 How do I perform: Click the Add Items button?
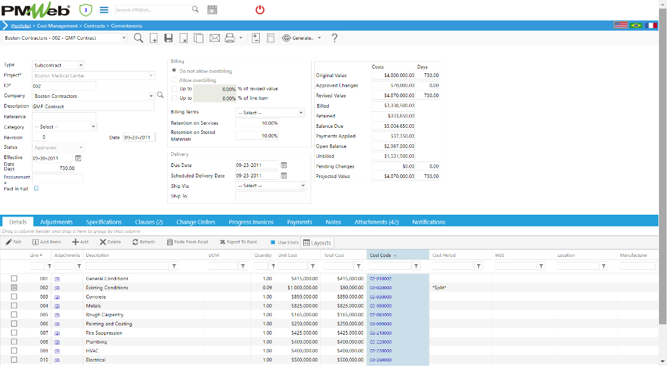click(47, 242)
